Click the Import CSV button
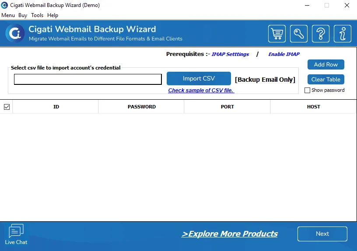 [x=199, y=79]
